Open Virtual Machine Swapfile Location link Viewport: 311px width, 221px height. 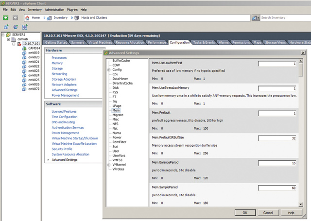[x=74, y=143]
